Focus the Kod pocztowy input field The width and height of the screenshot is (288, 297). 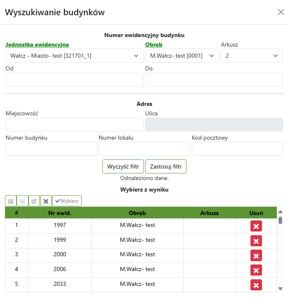pyautogui.click(x=237, y=149)
